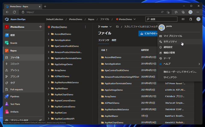Open the Pipelines sidebar icon

coord(7,97)
